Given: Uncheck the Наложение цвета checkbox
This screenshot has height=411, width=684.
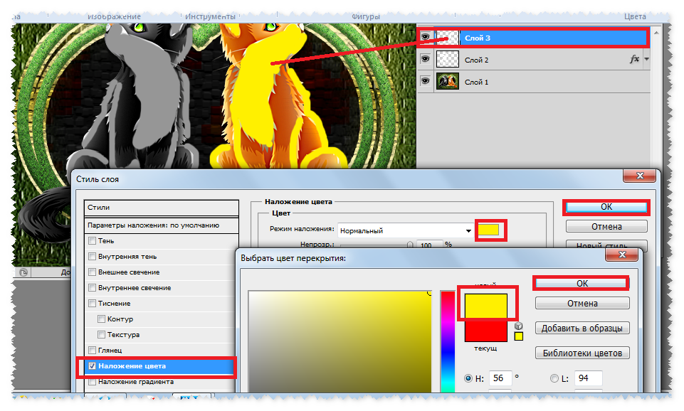Looking at the screenshot, I should 92,365.
